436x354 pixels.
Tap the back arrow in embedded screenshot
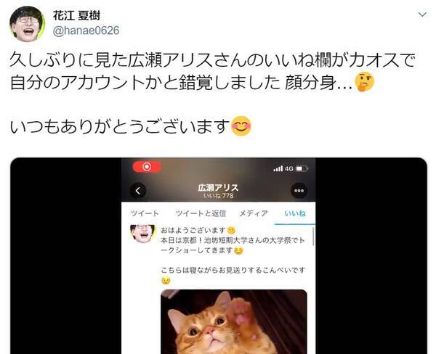(138, 191)
